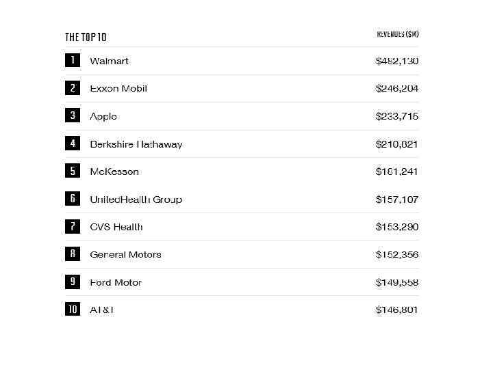Click the rank 6 badge for UnitedHealth Group
The image size is (493, 369).
click(72, 199)
